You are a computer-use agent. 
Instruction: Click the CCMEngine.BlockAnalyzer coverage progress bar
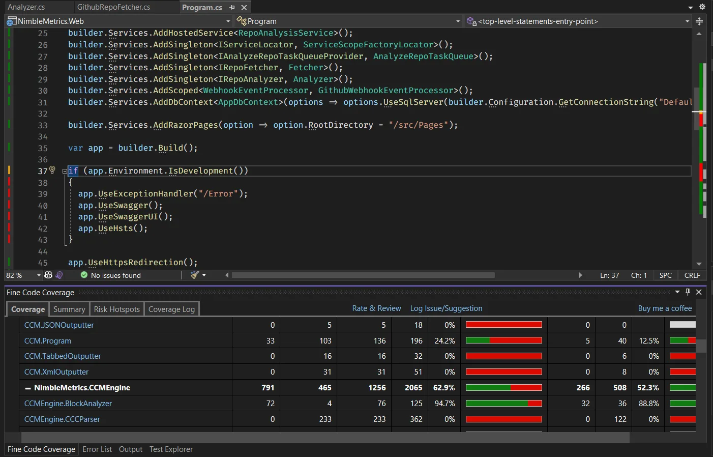[x=503, y=403]
